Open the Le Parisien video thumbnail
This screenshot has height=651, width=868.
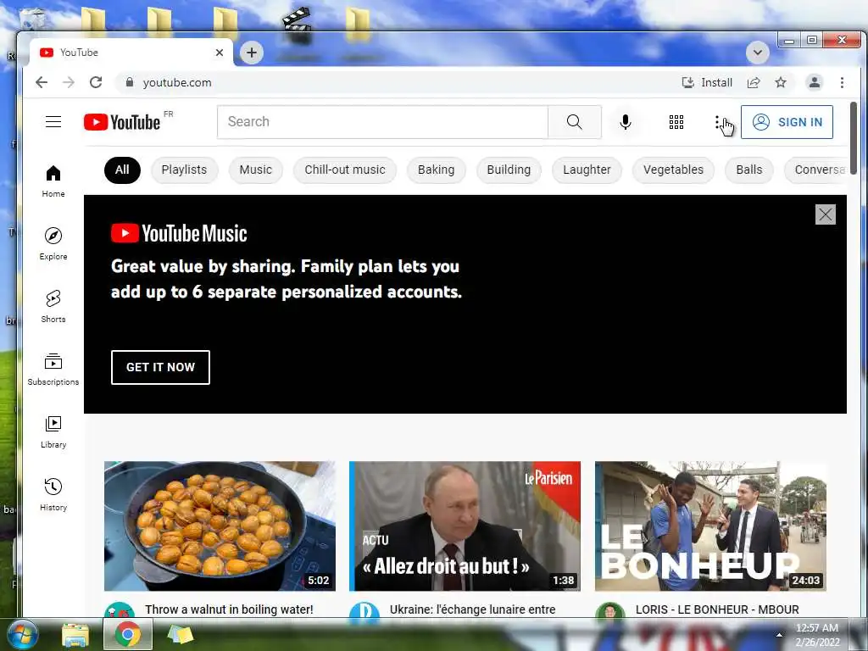(465, 526)
